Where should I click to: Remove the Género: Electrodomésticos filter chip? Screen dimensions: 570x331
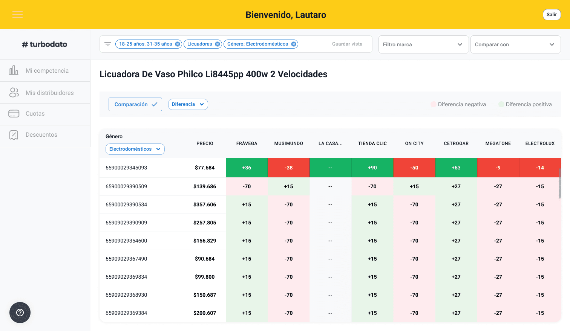click(x=294, y=44)
